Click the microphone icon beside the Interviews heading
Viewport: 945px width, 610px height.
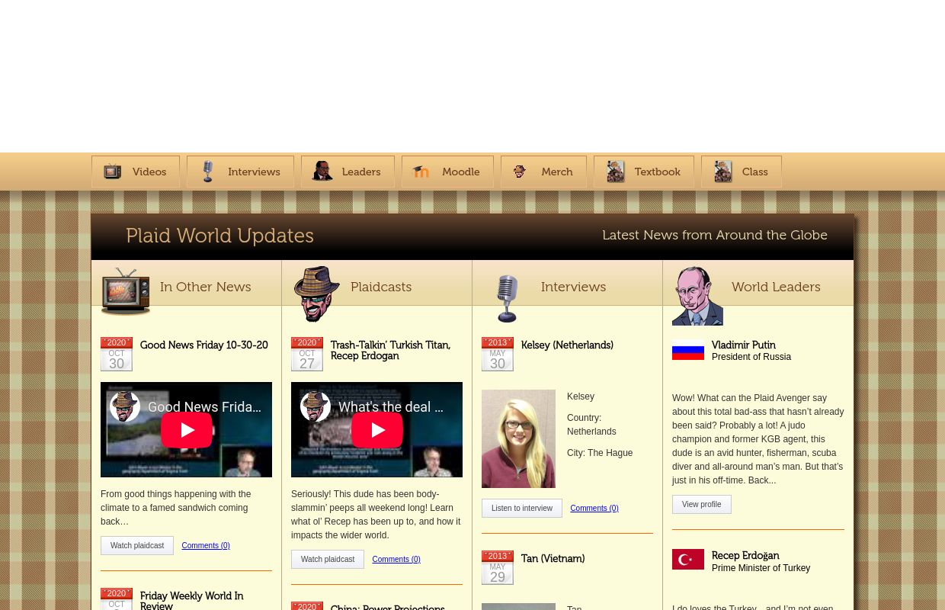[507, 297]
